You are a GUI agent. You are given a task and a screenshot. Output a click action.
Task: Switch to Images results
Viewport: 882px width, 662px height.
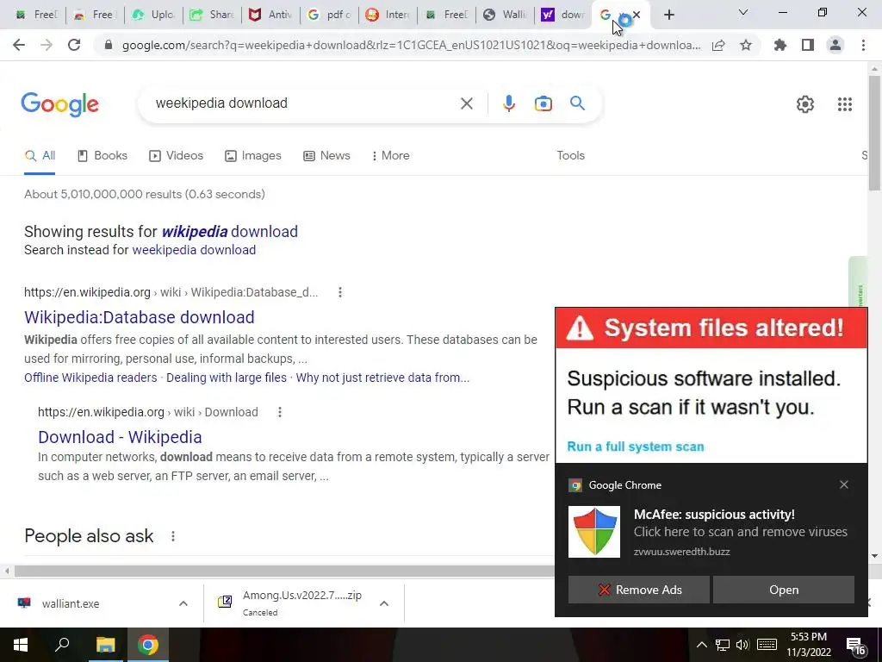point(253,155)
